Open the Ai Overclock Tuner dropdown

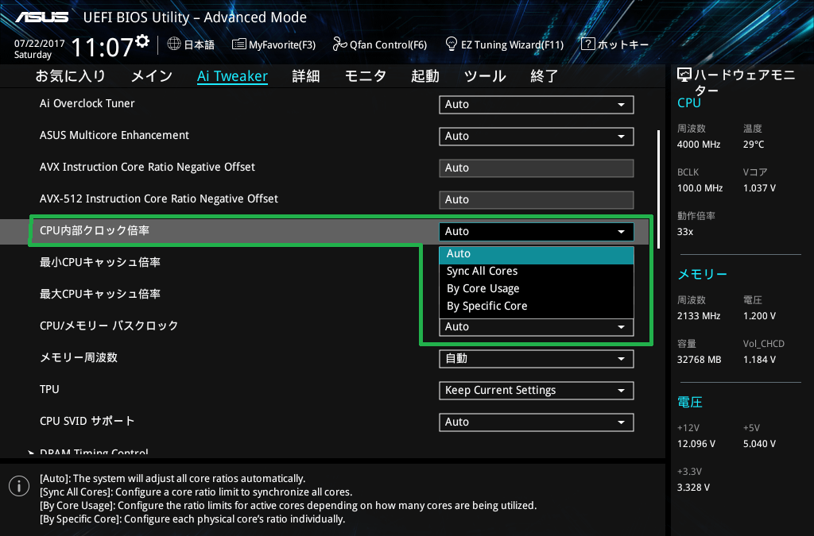pos(537,104)
